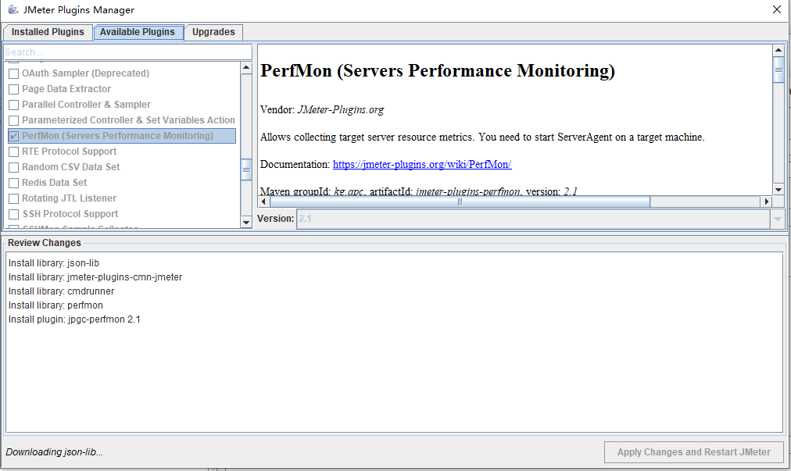Viewport: 791px width, 471px height.
Task: Select the Redis Data Set entry
Action: (55, 183)
